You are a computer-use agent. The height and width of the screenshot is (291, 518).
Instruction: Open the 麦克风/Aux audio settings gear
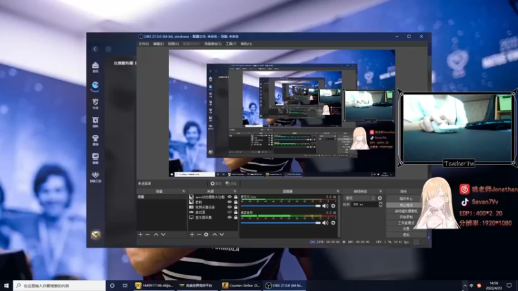click(333, 206)
